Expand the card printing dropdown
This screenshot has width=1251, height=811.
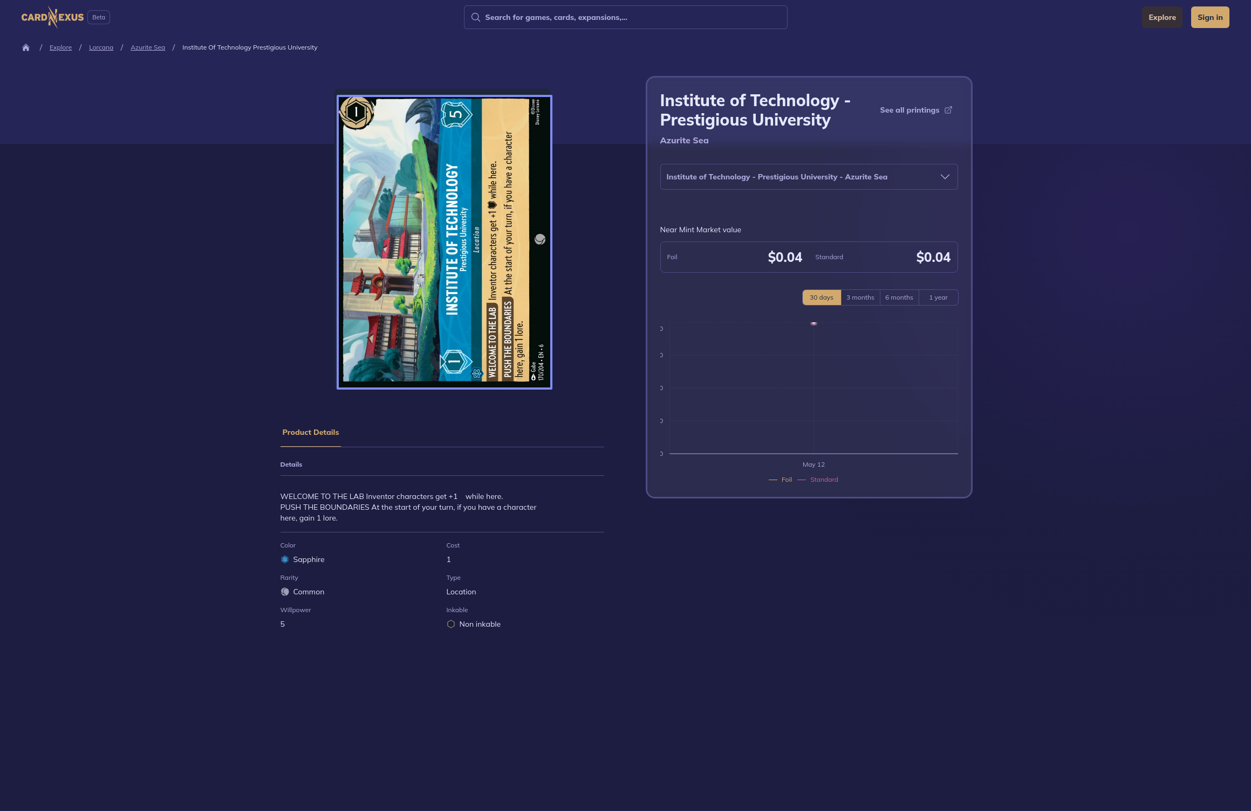808,177
